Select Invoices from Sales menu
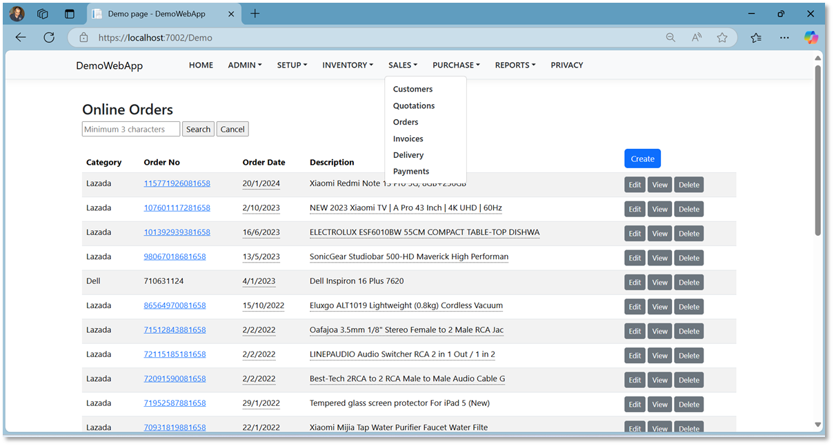This screenshot has width=834, height=446. click(x=408, y=139)
